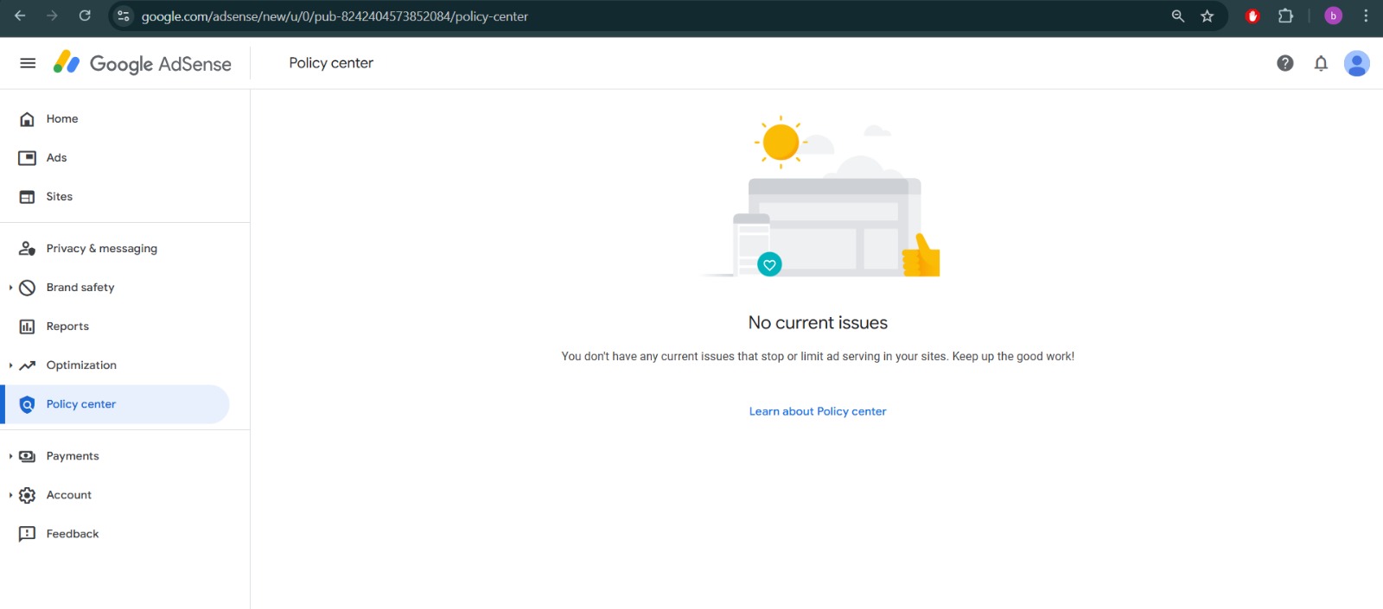1383x609 pixels.
Task: Click the 'Policy center' page title
Action: point(331,63)
